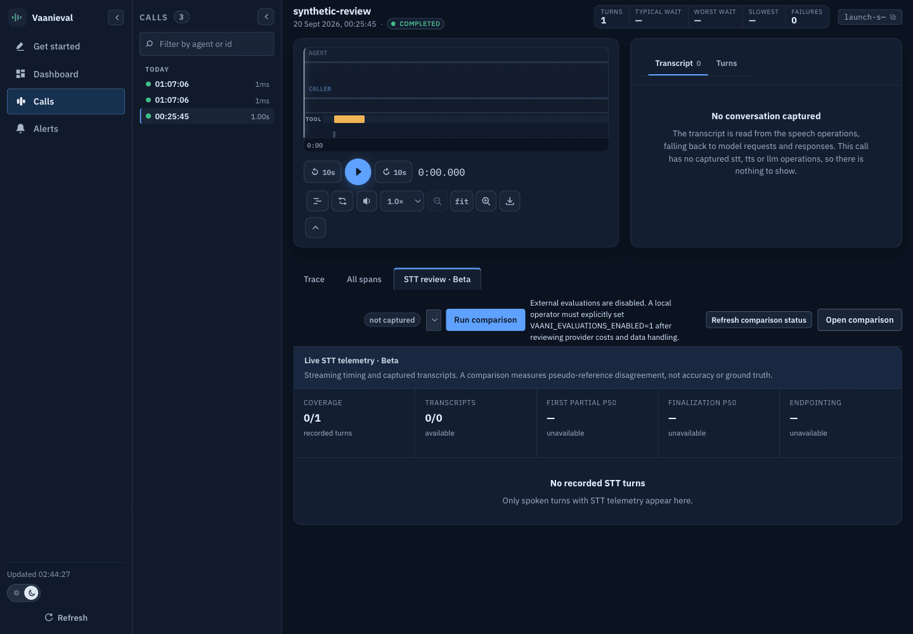913x634 pixels.
Task: Click the zoom out magnifier icon
Action: pos(437,201)
